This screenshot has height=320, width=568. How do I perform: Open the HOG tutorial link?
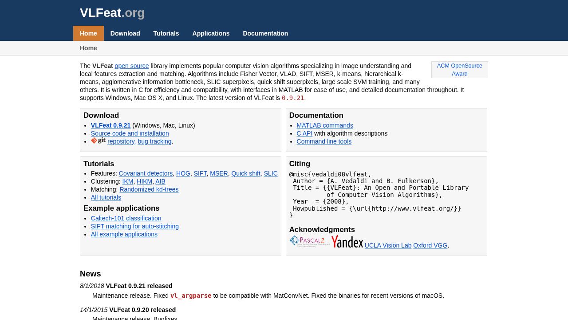point(183,173)
